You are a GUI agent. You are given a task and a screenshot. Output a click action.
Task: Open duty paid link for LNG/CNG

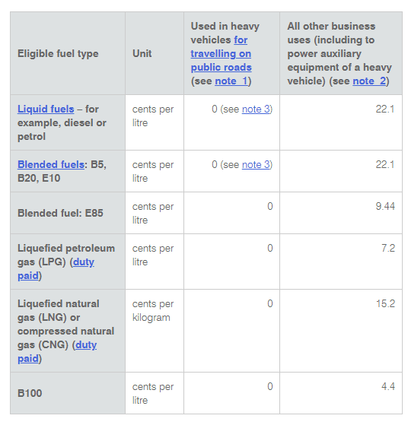click(57, 351)
